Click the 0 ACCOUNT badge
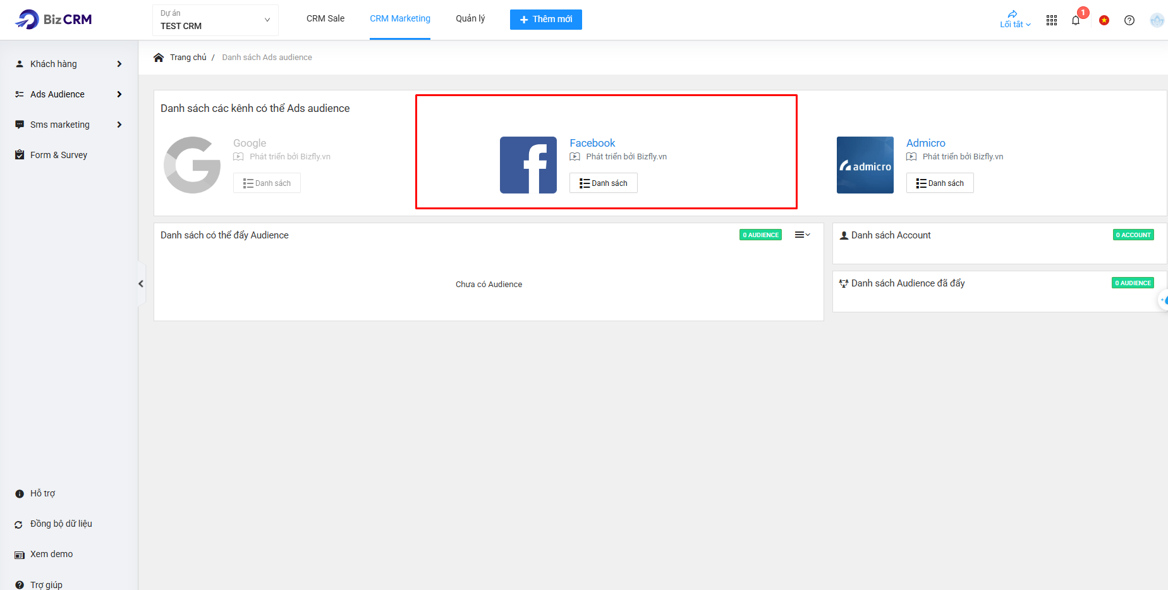Screen dimensions: 1168x590 pos(1133,235)
